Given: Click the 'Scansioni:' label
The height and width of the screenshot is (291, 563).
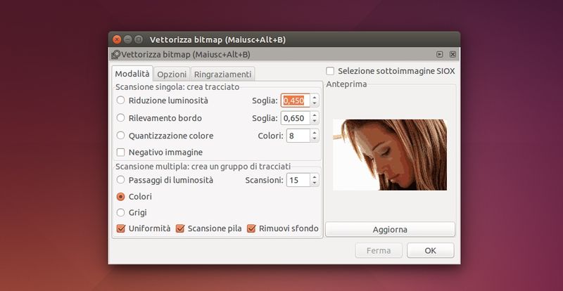Looking at the screenshot, I should tap(265, 180).
